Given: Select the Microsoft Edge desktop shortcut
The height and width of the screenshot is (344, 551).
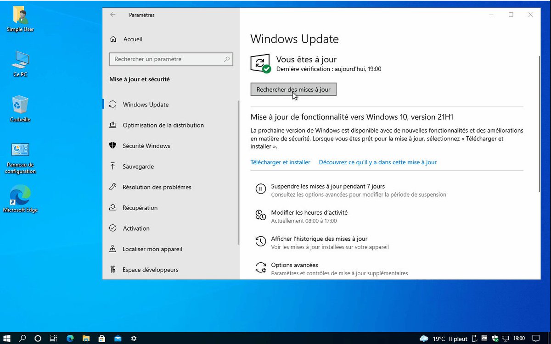Looking at the screenshot, I should click(x=20, y=199).
